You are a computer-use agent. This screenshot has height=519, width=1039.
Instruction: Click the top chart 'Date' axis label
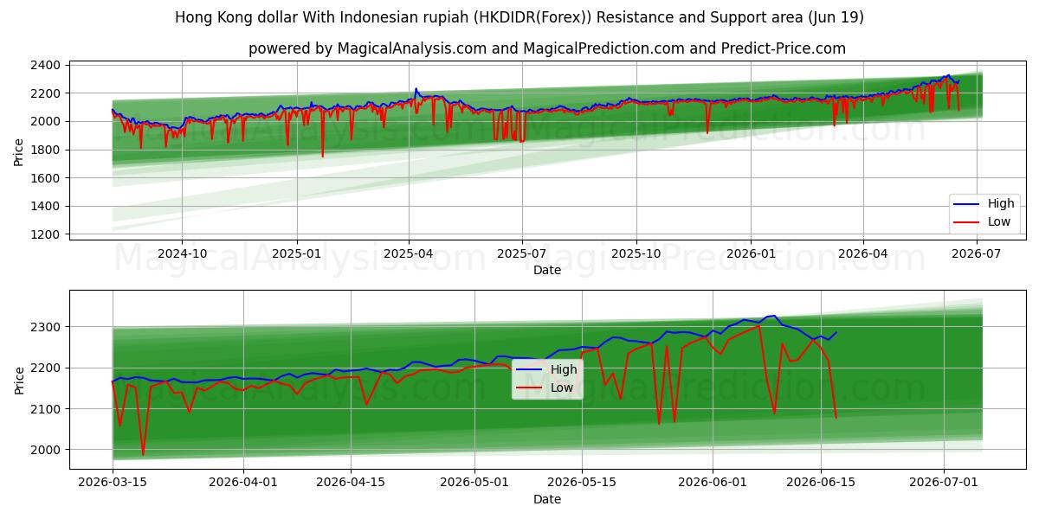pos(547,270)
